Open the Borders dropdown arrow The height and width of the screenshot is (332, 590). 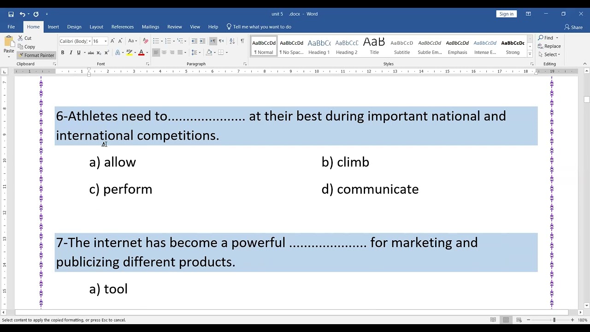click(226, 53)
